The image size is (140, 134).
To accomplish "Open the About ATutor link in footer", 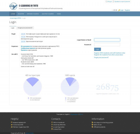I will pos(30,133).
